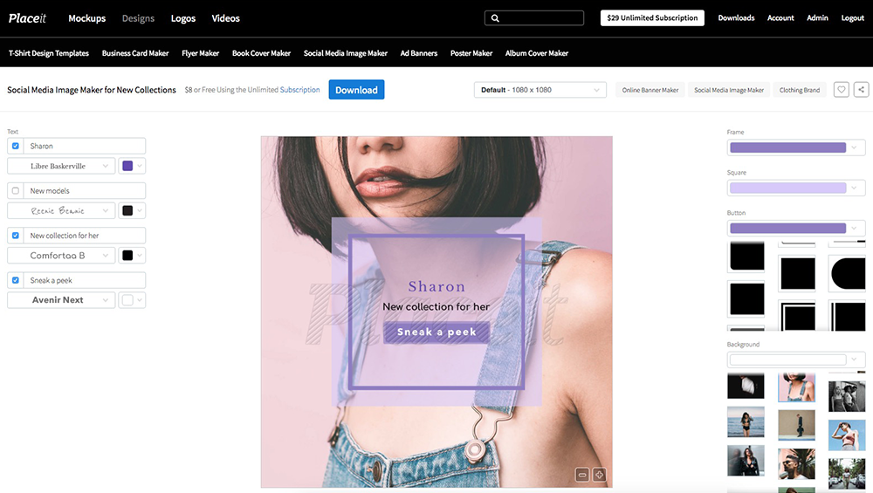Click the $29 Unlimited Subscription button
The width and height of the screenshot is (873, 493).
(652, 17)
